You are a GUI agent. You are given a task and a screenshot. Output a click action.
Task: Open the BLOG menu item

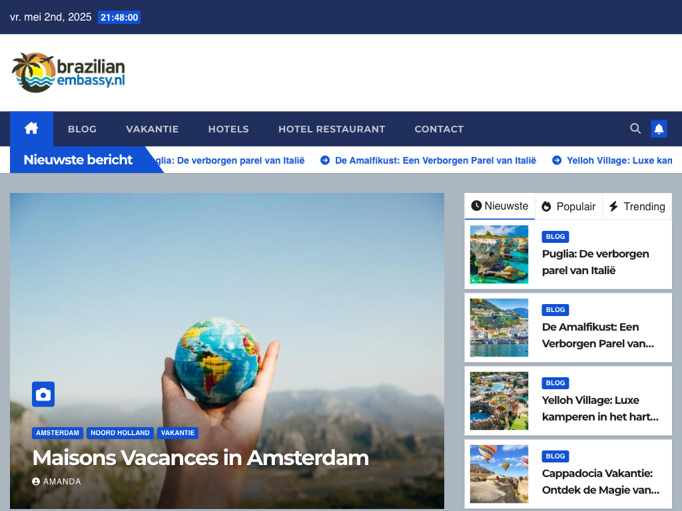(82, 129)
